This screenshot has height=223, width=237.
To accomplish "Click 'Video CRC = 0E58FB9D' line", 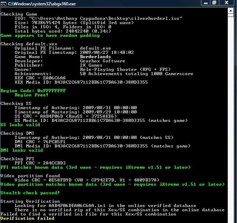I will coord(87,180).
